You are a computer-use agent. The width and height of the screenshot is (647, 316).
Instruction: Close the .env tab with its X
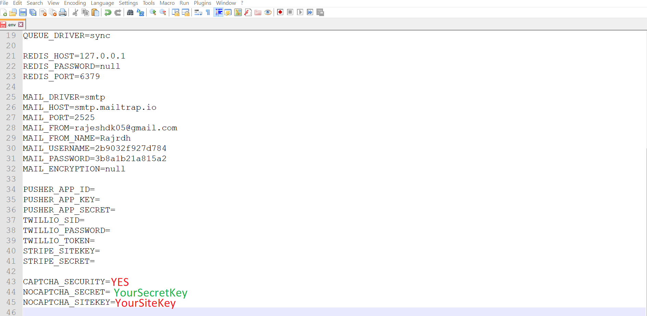[x=21, y=25]
